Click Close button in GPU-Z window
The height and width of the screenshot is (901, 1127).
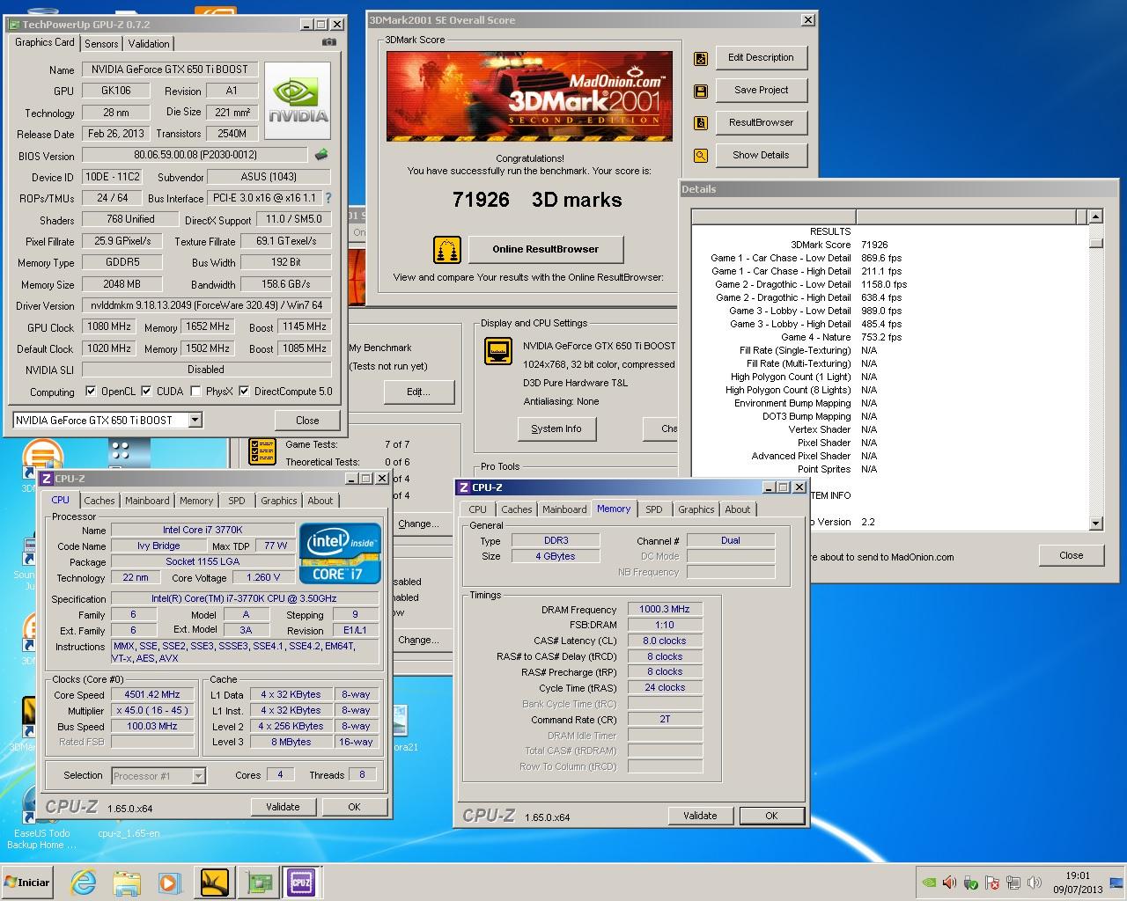pyautogui.click(x=307, y=421)
